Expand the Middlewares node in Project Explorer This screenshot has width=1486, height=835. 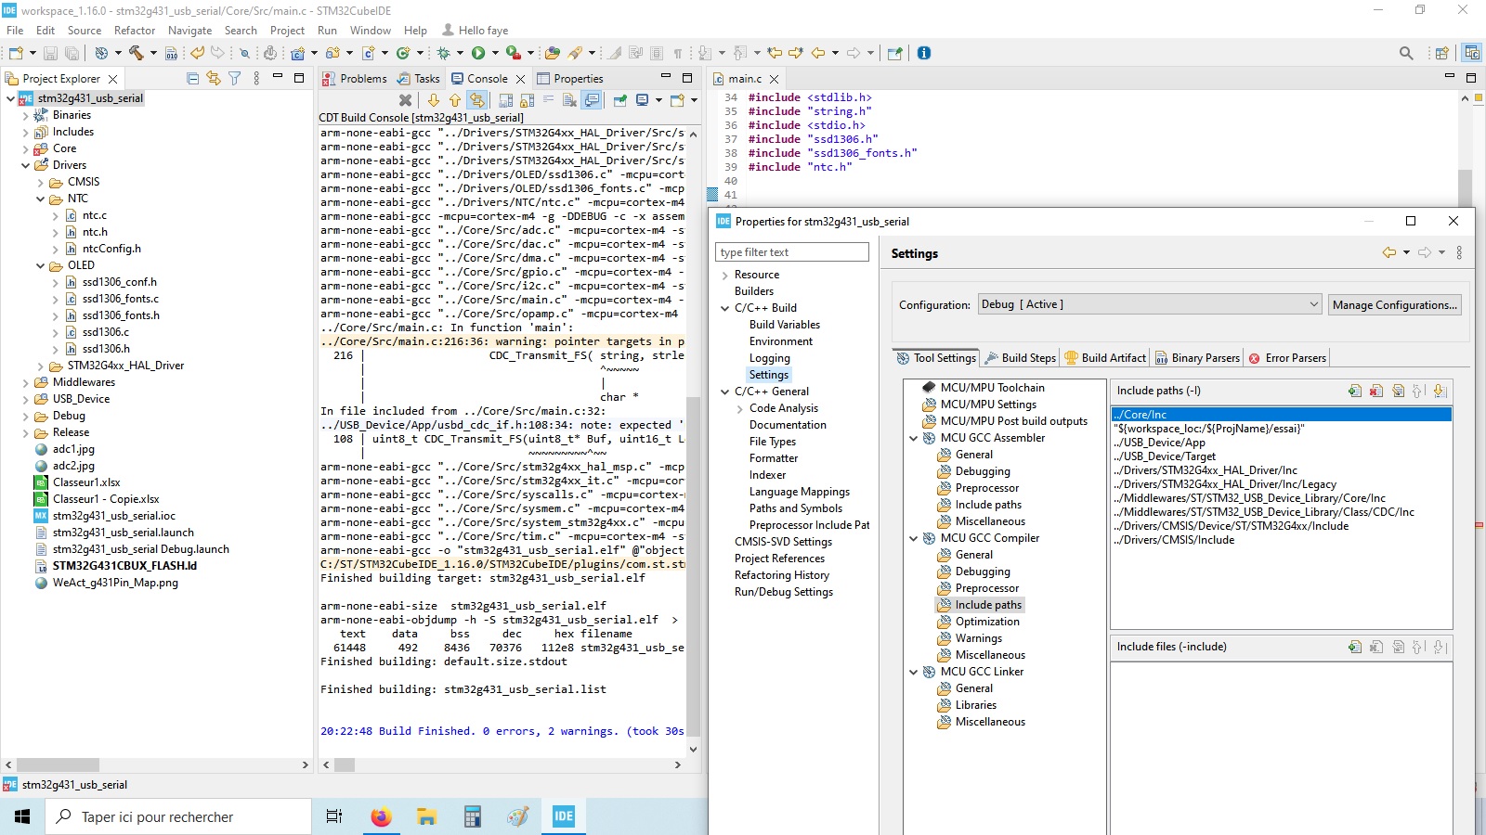[x=27, y=381]
